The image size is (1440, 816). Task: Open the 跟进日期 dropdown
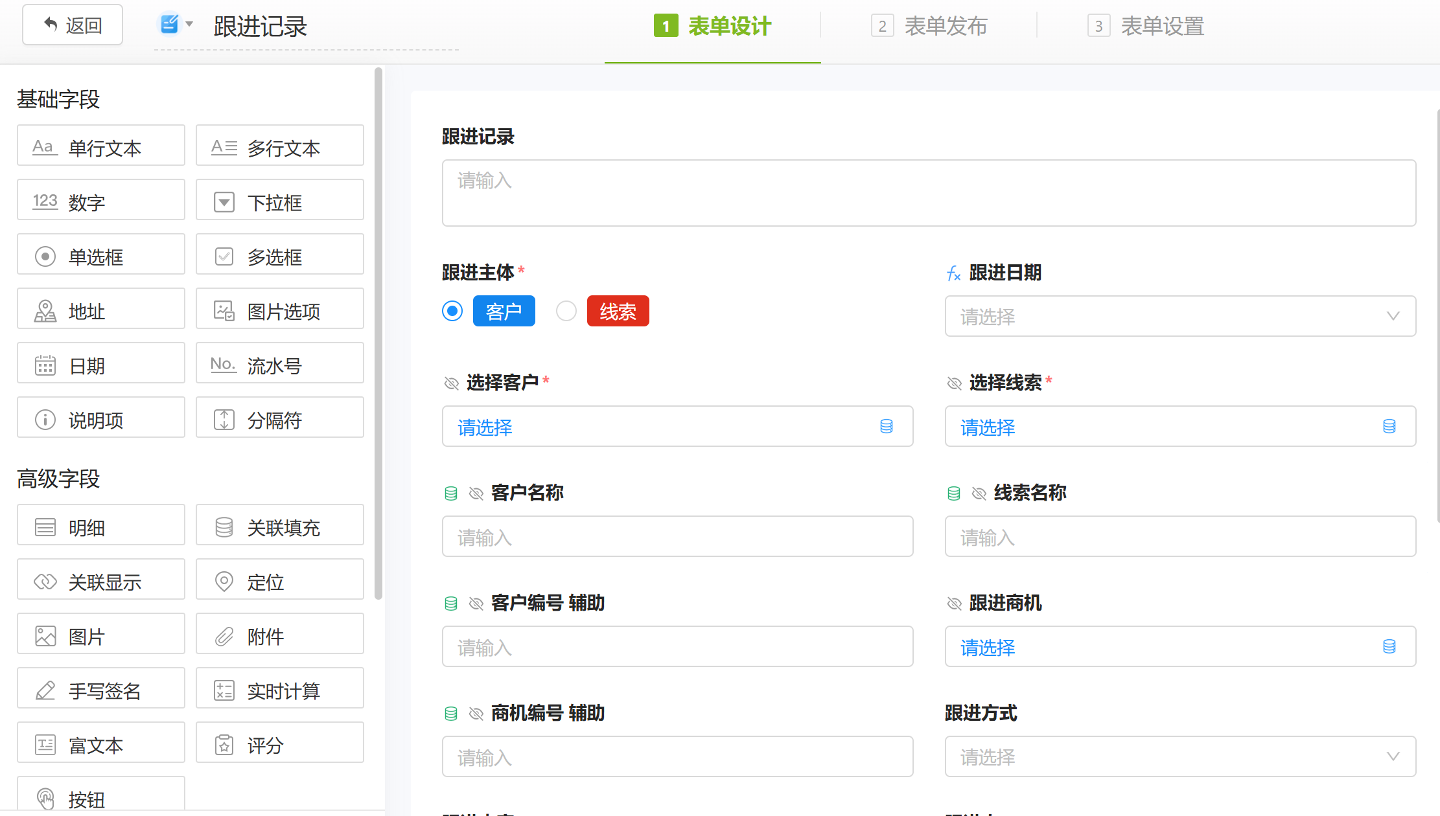coord(1180,316)
